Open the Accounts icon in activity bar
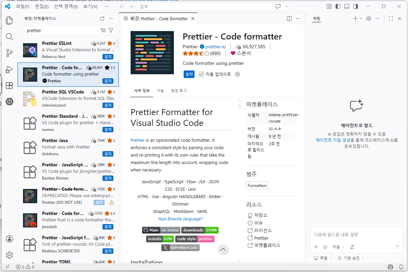Image resolution: width=408 pixels, height=272 pixels. tap(9, 239)
